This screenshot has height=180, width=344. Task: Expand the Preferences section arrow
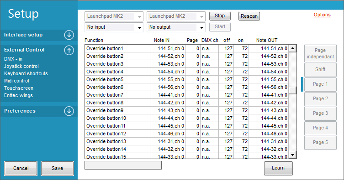[x=69, y=111]
